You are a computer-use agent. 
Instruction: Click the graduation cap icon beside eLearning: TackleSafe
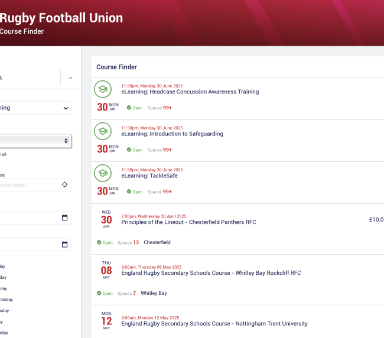pos(103,173)
